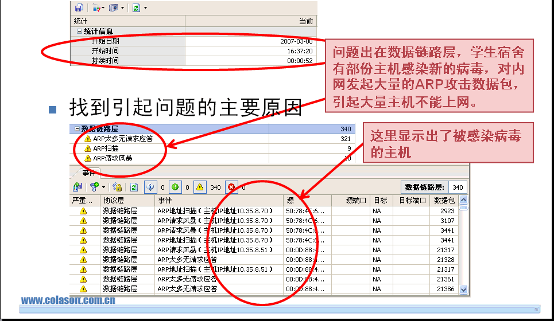554x321 pixels.
Task: Click the refresh icon in the statistics toolbar
Action: pos(136,8)
